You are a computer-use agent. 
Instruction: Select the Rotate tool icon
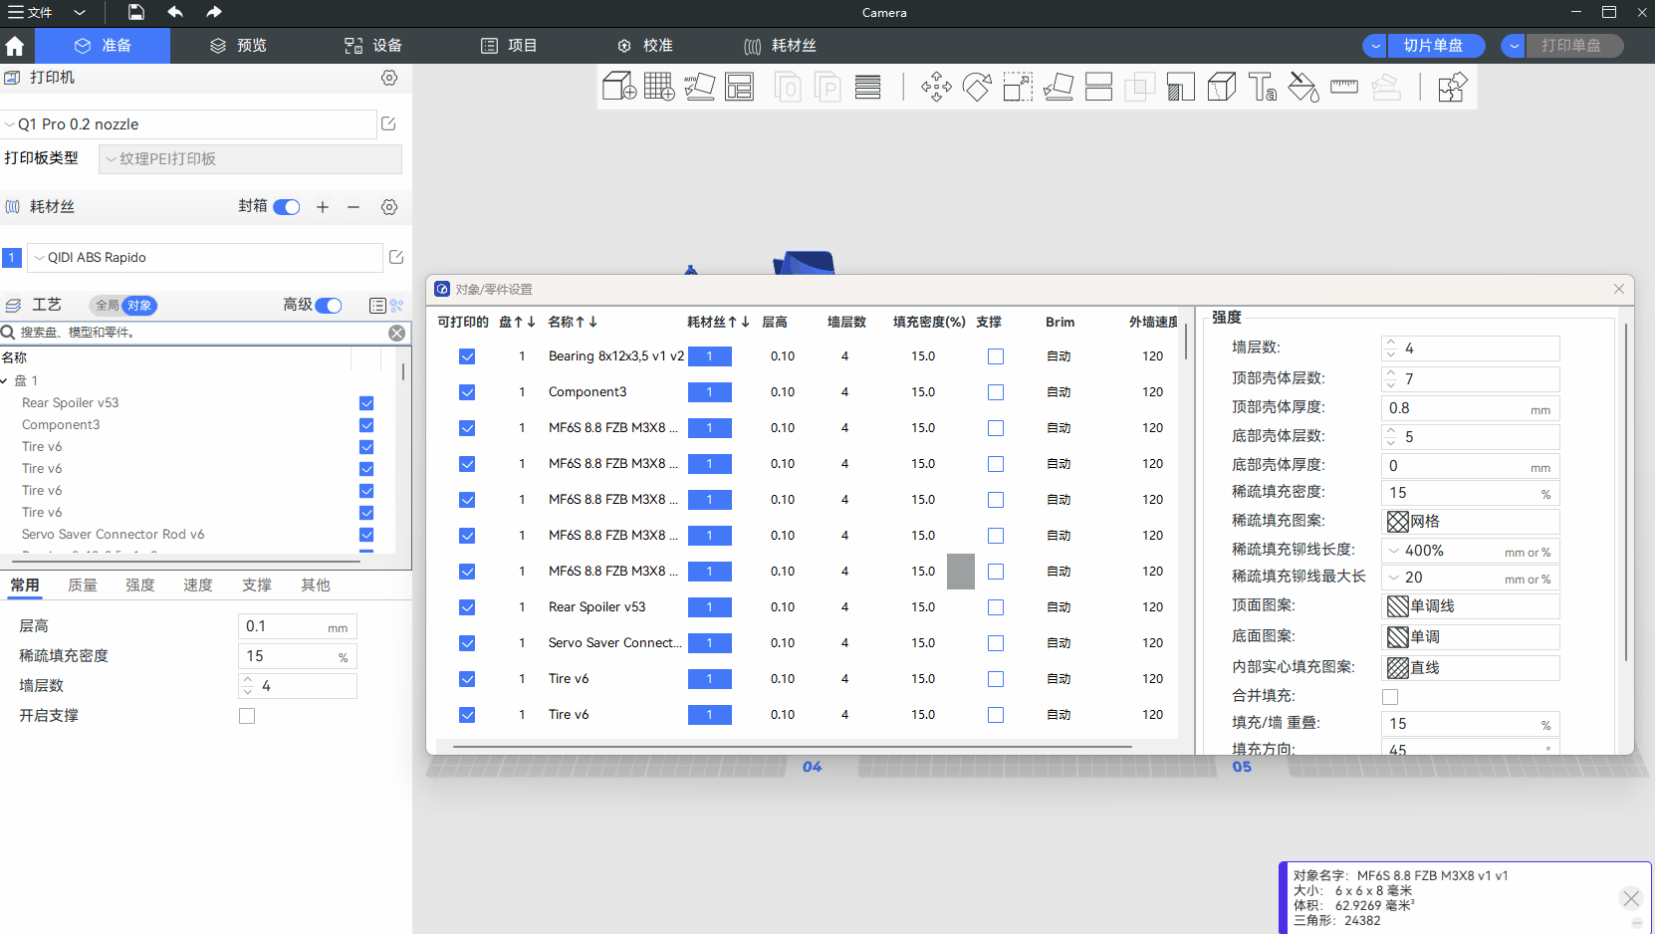coord(977,88)
